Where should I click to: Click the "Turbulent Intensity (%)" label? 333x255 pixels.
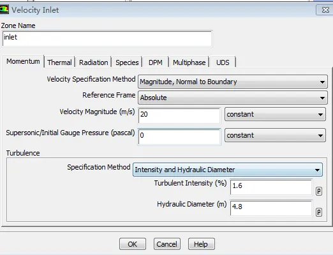coord(190,183)
